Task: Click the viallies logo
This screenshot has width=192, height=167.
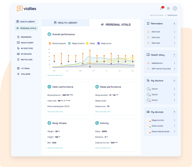Action: click(26, 8)
